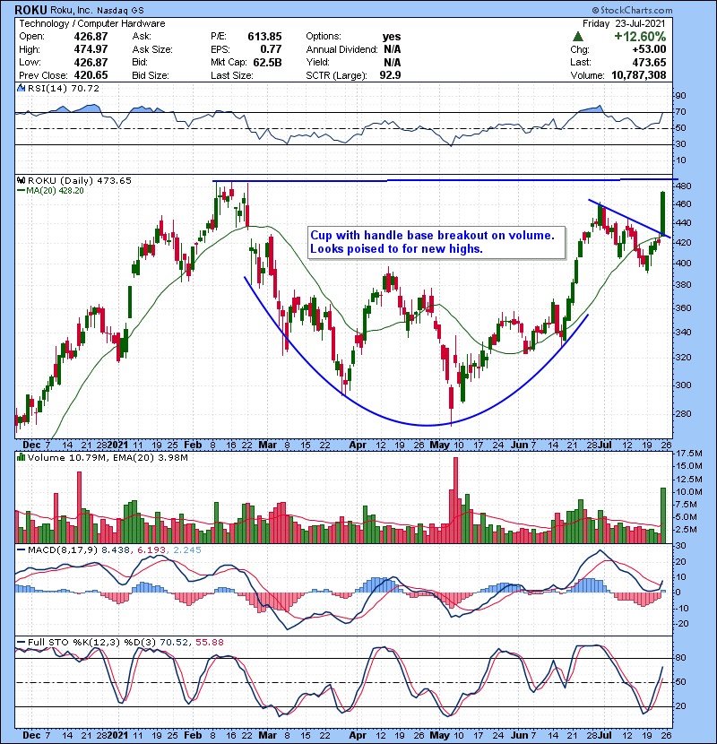The height and width of the screenshot is (744, 717).
Task: Click the +12.60% percent change value
Action: pos(640,37)
